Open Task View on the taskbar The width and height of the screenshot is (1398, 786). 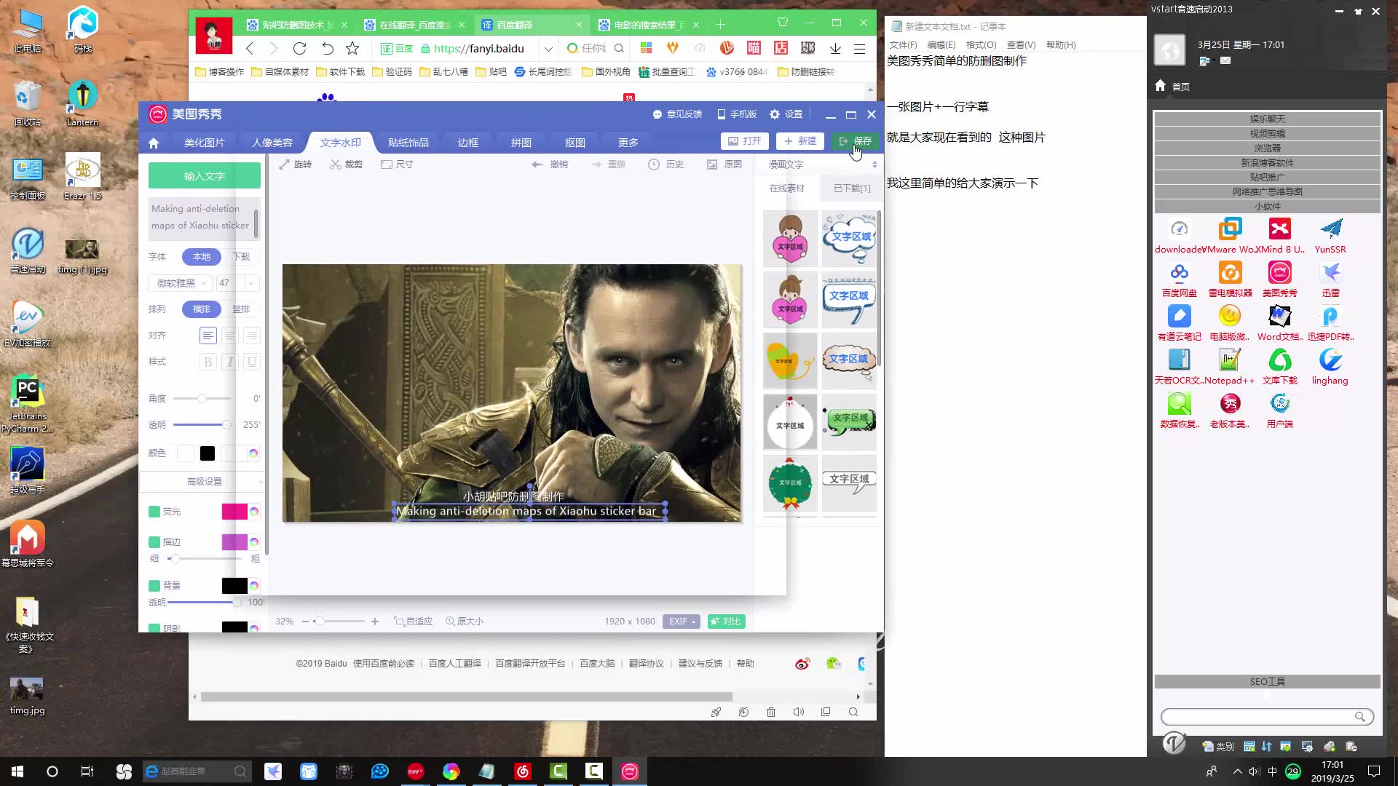[x=87, y=771]
